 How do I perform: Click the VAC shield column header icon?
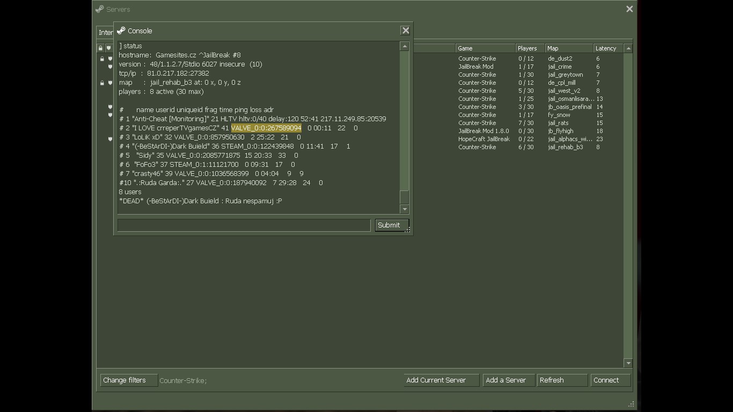click(109, 48)
